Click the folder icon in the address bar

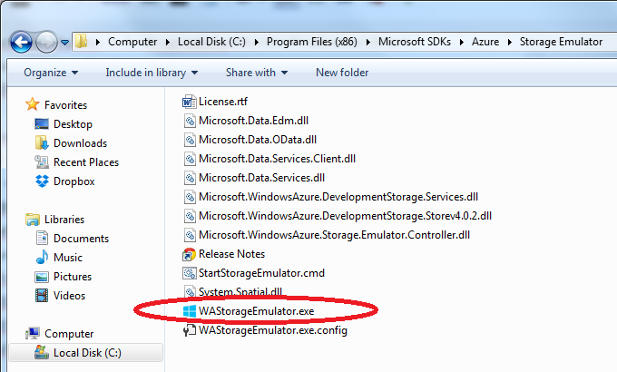tap(82, 42)
